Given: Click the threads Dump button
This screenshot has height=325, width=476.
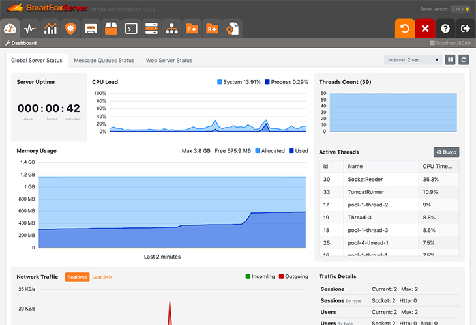Looking at the screenshot, I should [x=446, y=152].
